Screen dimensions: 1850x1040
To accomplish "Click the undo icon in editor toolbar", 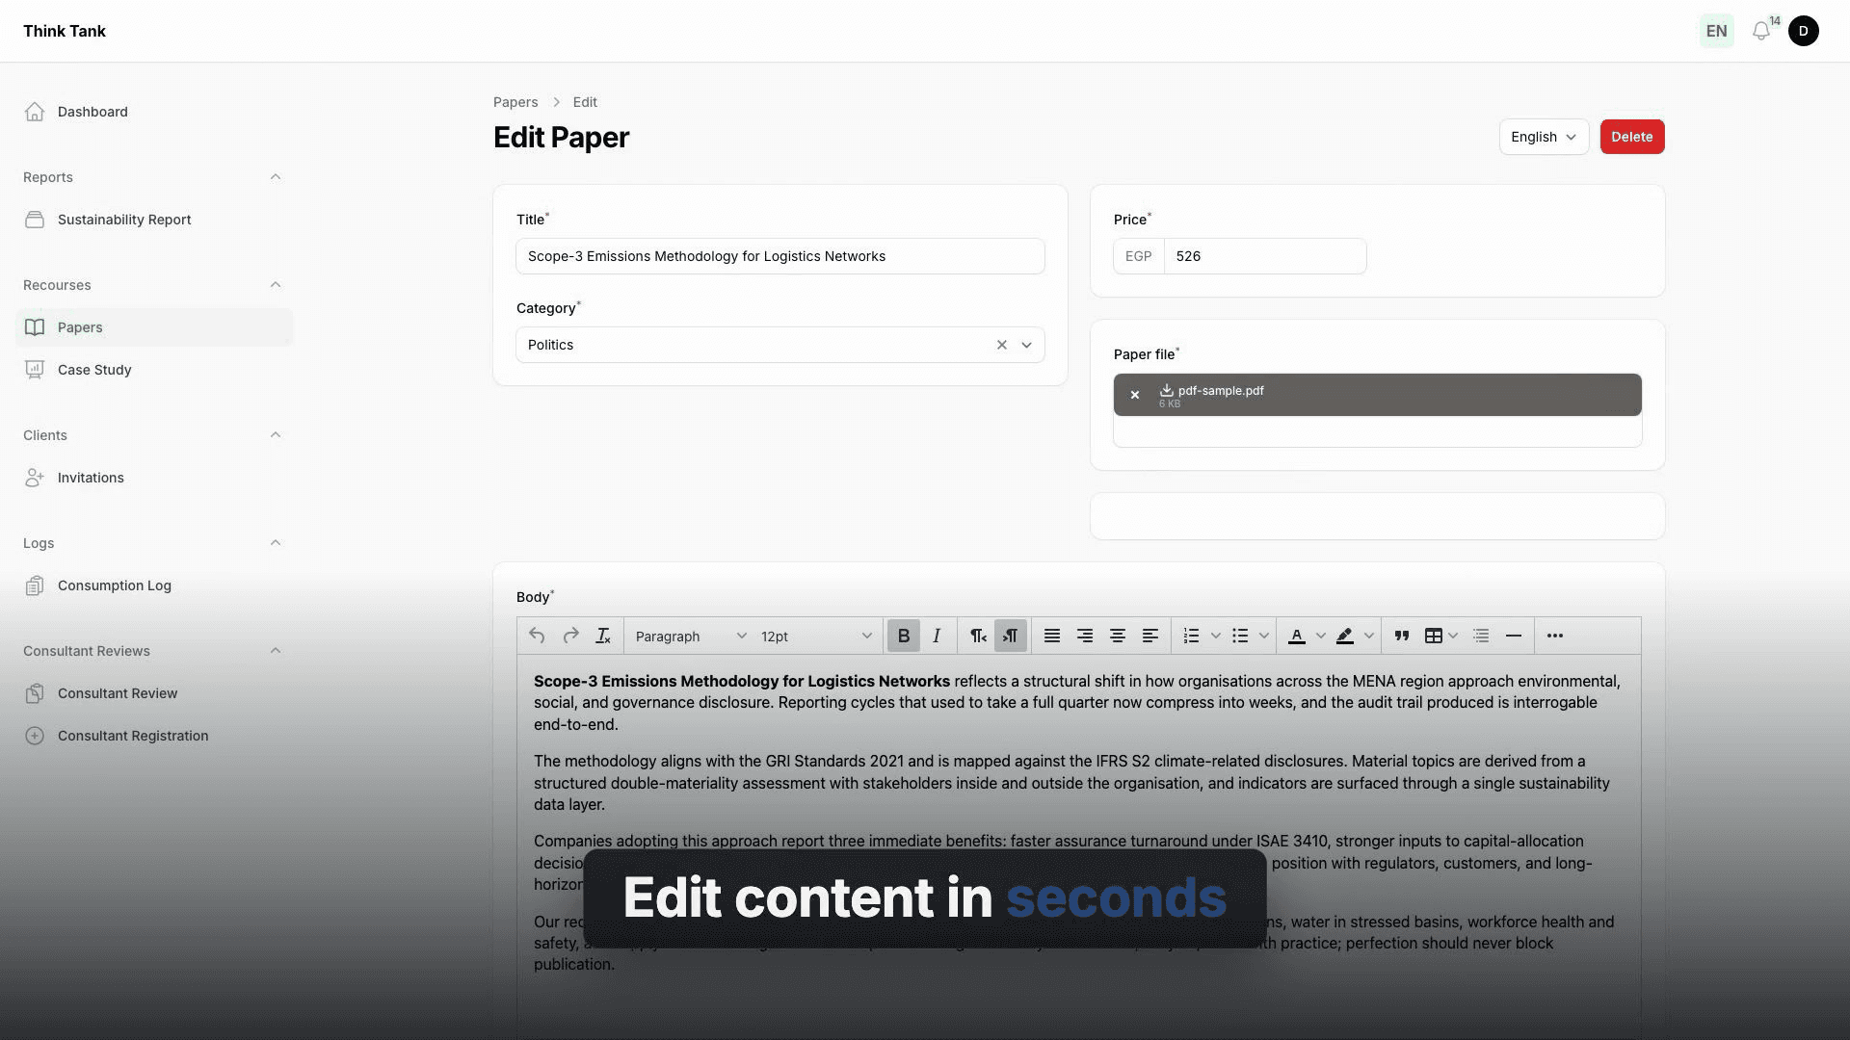I will point(537,636).
